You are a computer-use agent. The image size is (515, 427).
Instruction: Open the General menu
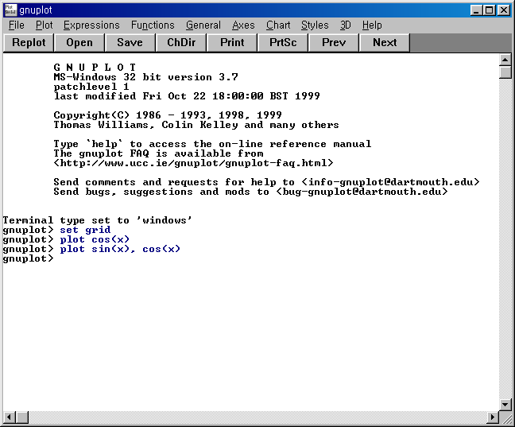point(203,25)
